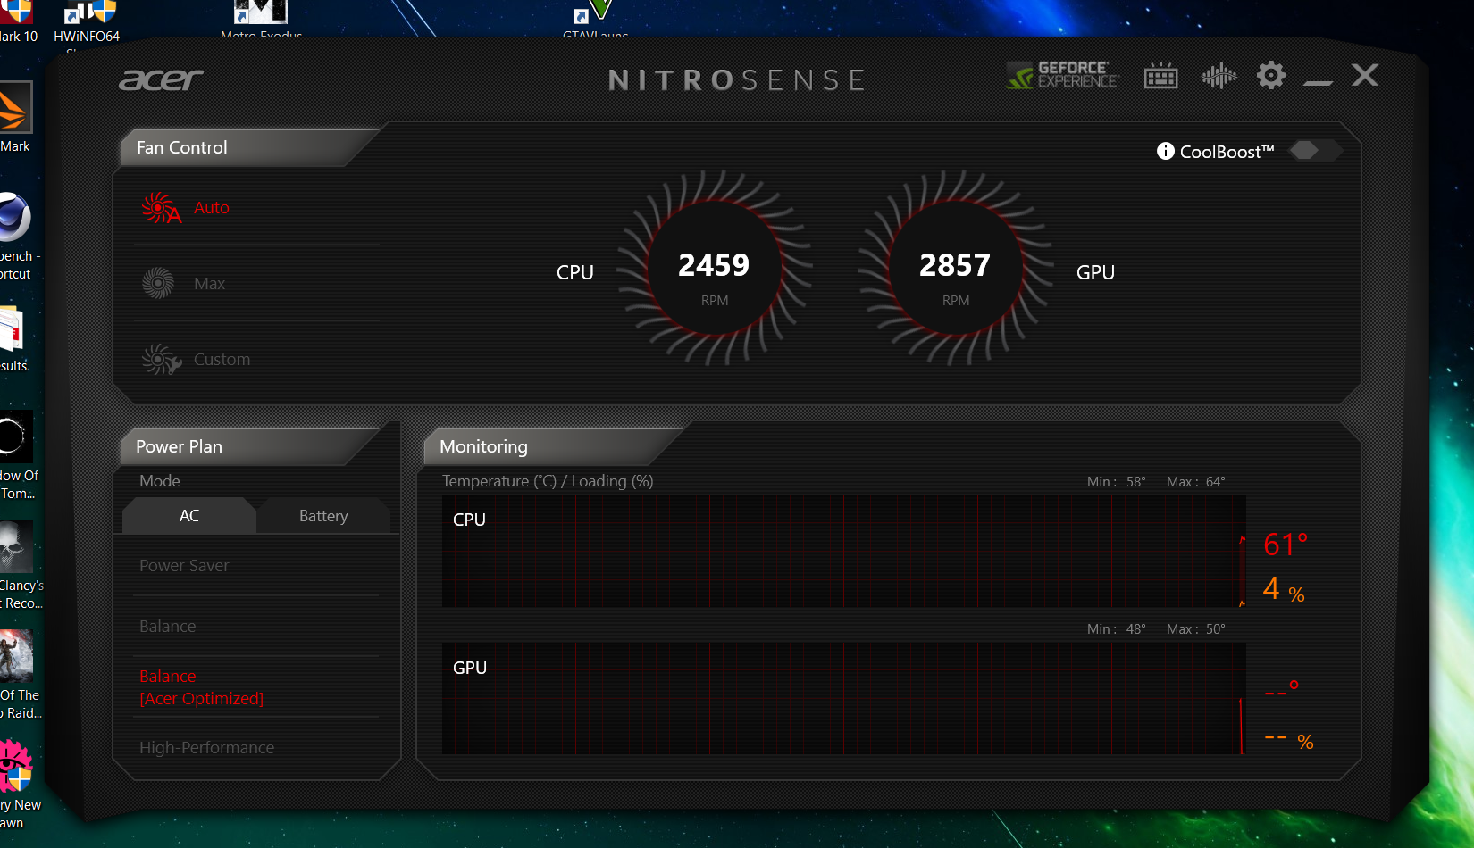Choose Auto fan control label

click(212, 208)
